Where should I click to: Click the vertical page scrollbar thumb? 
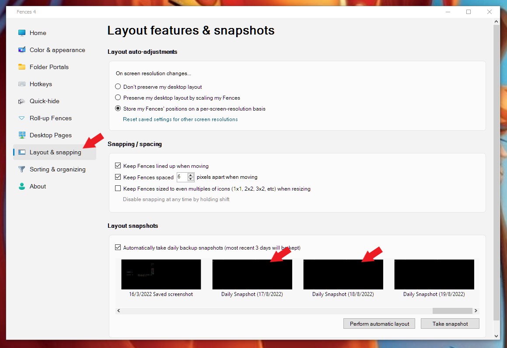(x=497, y=173)
